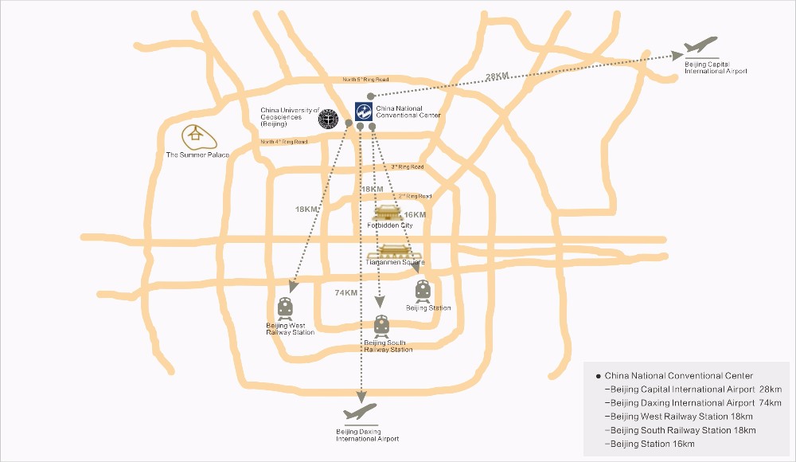The height and width of the screenshot is (462, 796).
Task: Click the '28KM' distance label
Action: tap(497, 76)
